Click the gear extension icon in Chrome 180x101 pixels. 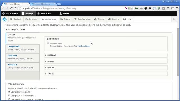(150, 8)
